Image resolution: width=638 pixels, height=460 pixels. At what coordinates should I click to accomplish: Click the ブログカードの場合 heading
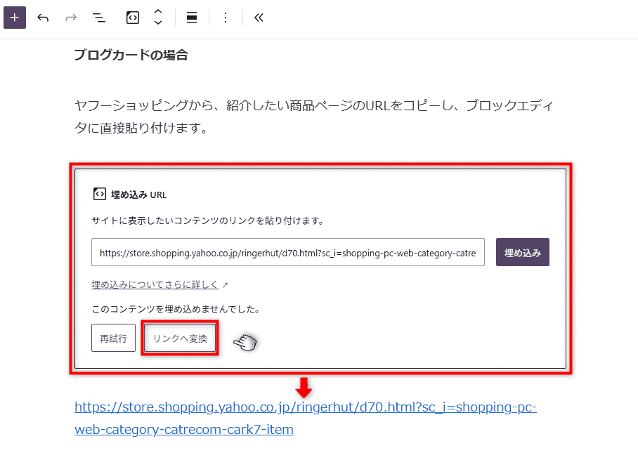(131, 55)
